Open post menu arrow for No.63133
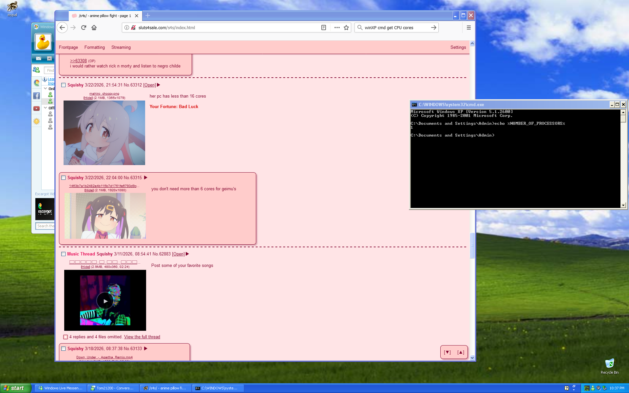The image size is (629, 393). (x=146, y=348)
